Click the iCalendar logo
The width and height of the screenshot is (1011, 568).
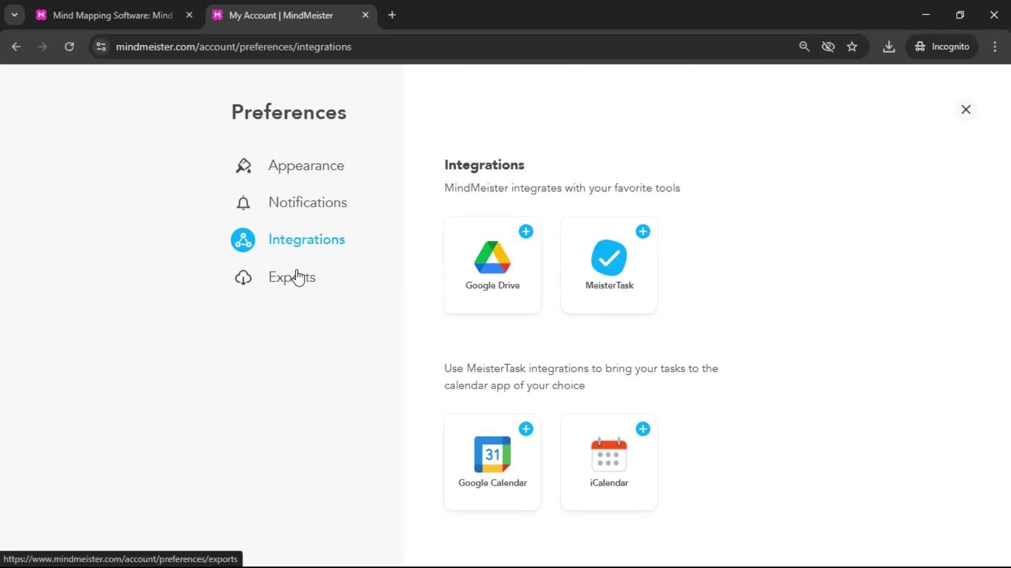tap(609, 454)
